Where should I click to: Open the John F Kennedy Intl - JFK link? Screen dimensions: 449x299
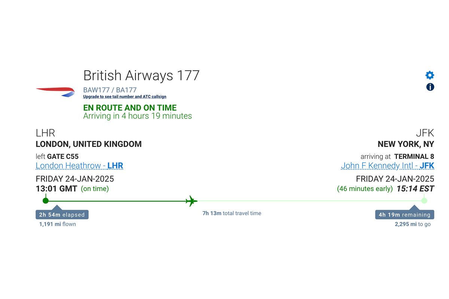(x=387, y=166)
